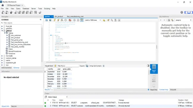The height and width of the screenshot is (108, 193).
Task: Collapse the Tables node
Action: [5, 33]
